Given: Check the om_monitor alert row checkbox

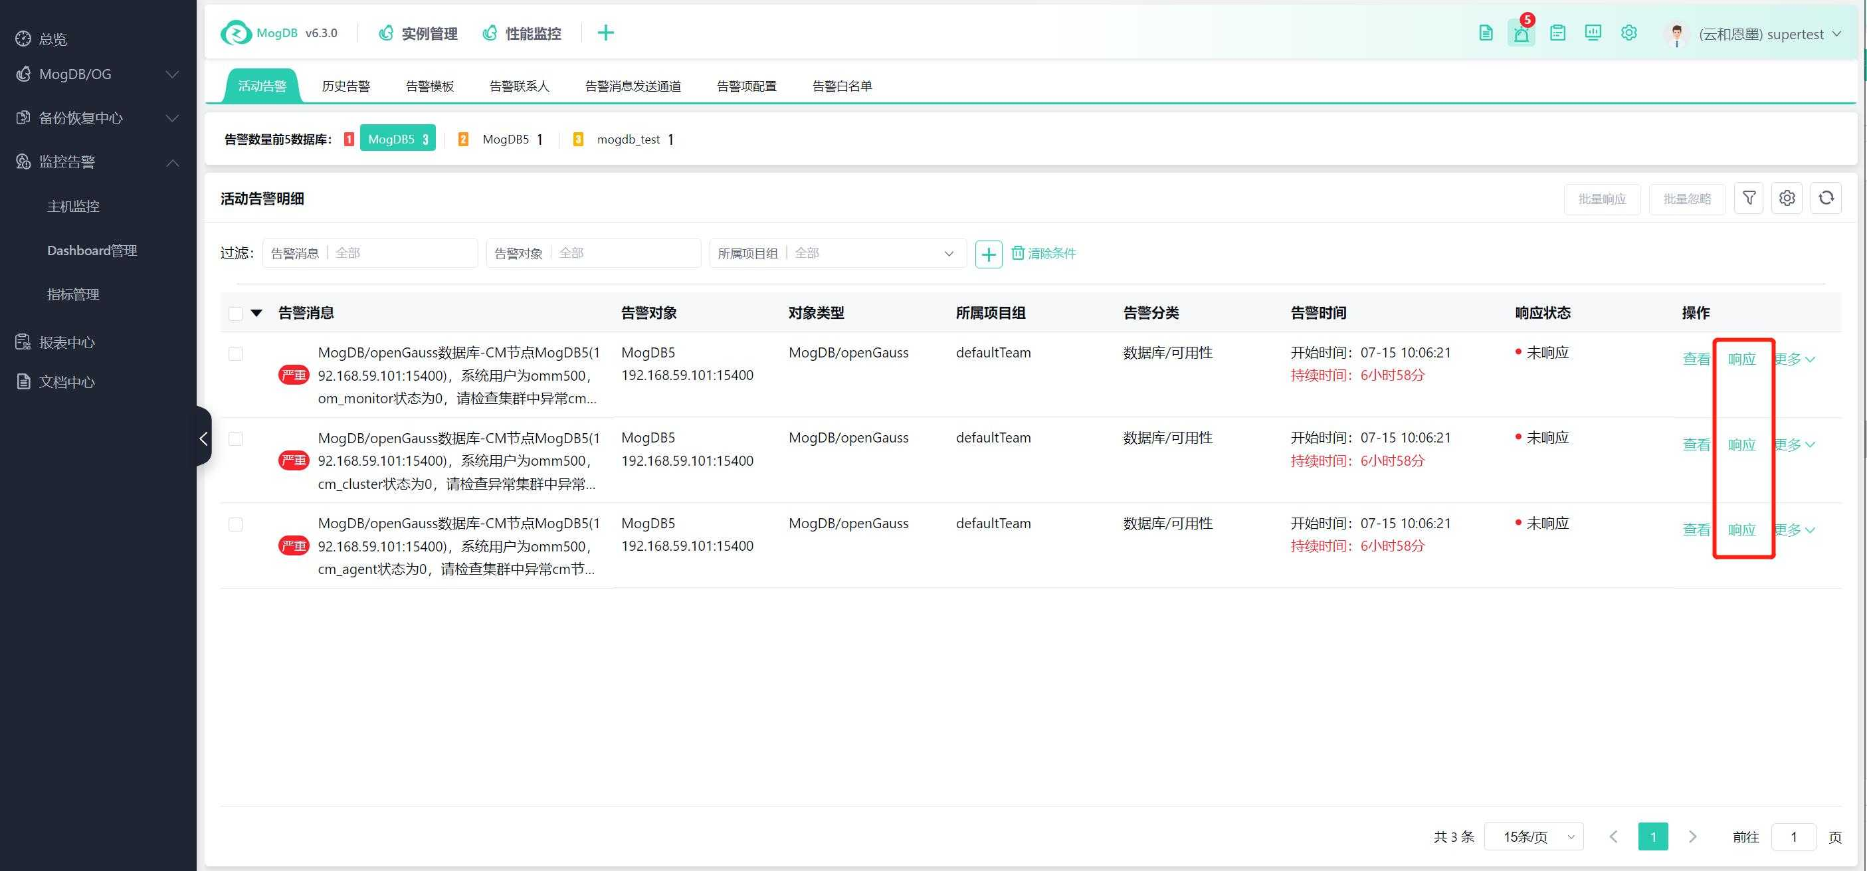Looking at the screenshot, I should pyautogui.click(x=236, y=353).
